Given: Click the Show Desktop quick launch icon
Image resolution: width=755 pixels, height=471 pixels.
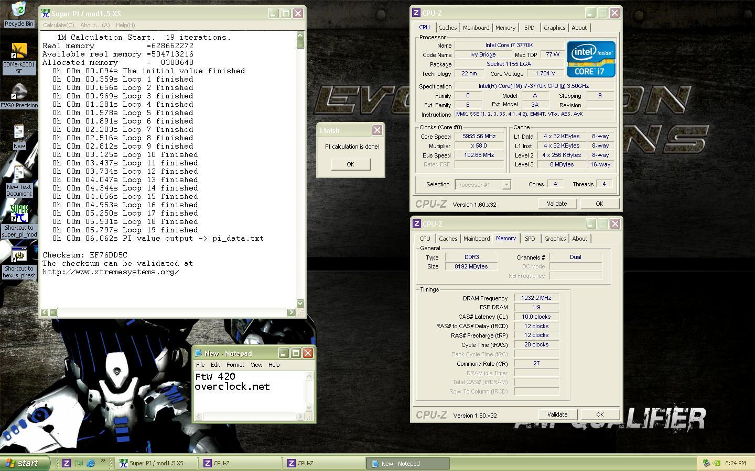Looking at the screenshot, I should (79, 463).
